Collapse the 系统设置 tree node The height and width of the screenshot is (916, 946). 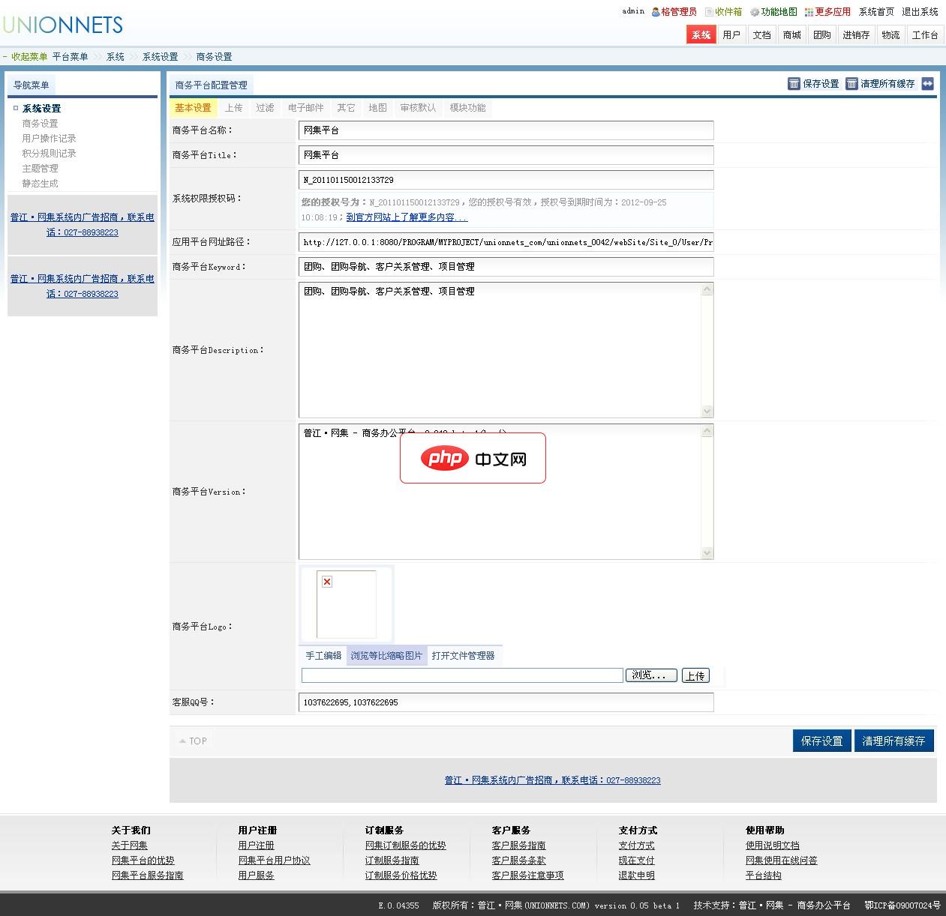[16, 108]
